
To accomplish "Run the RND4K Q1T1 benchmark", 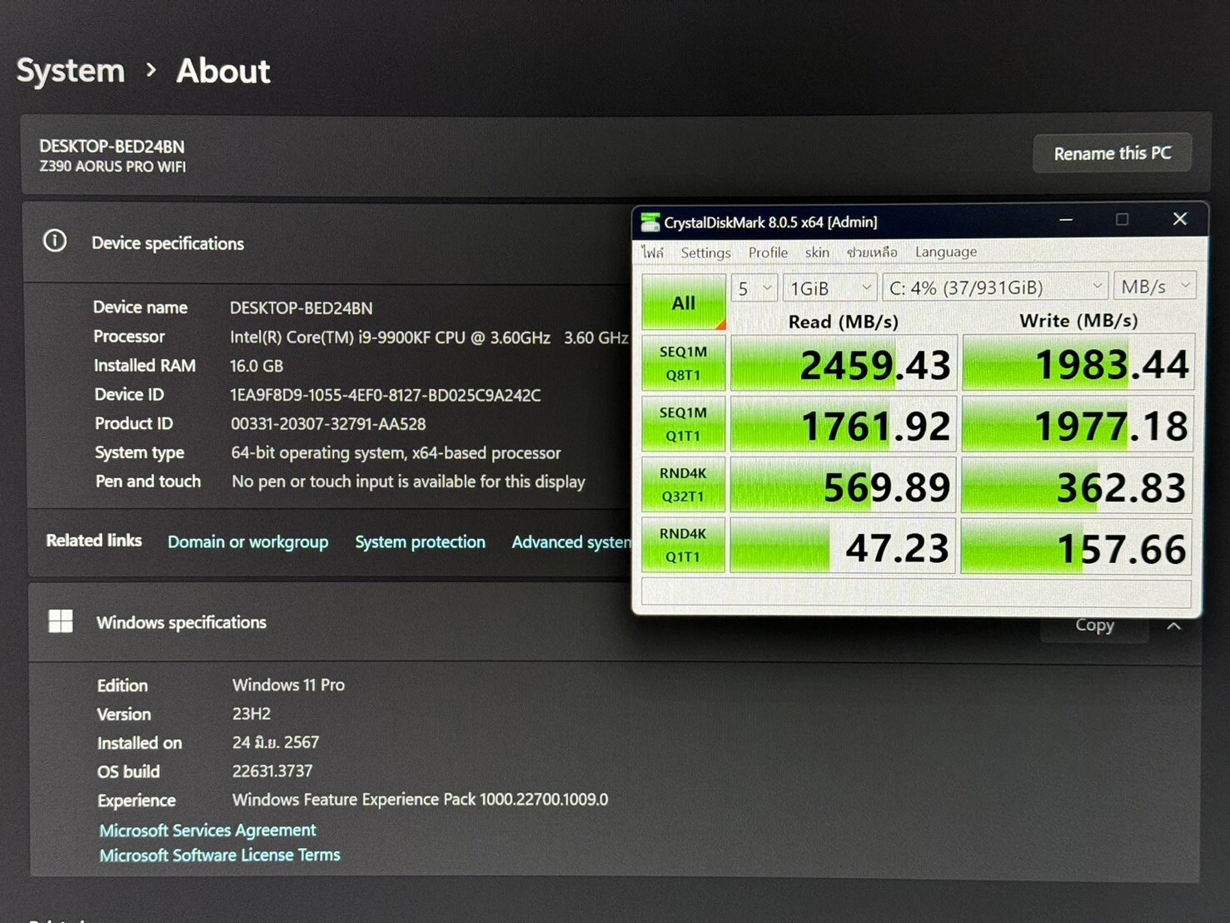I will [x=683, y=546].
